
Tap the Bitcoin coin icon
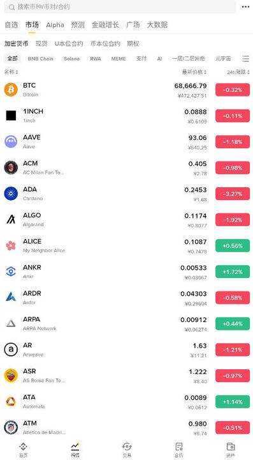click(x=11, y=89)
